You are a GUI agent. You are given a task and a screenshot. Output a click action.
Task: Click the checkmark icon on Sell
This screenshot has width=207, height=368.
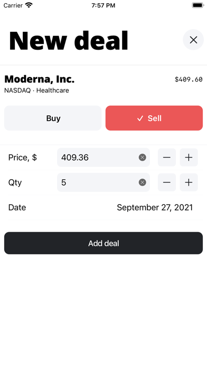[140, 118]
